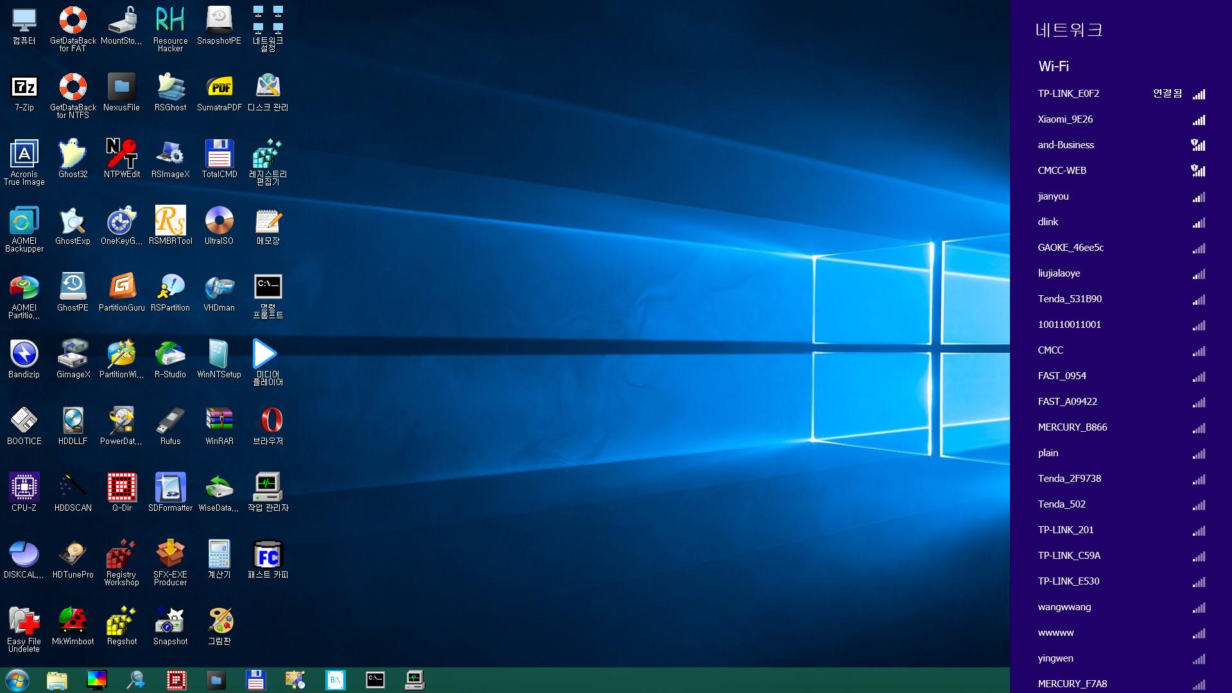Select the jianyou Wi-Fi network
The image size is (1232, 693).
1121,196
